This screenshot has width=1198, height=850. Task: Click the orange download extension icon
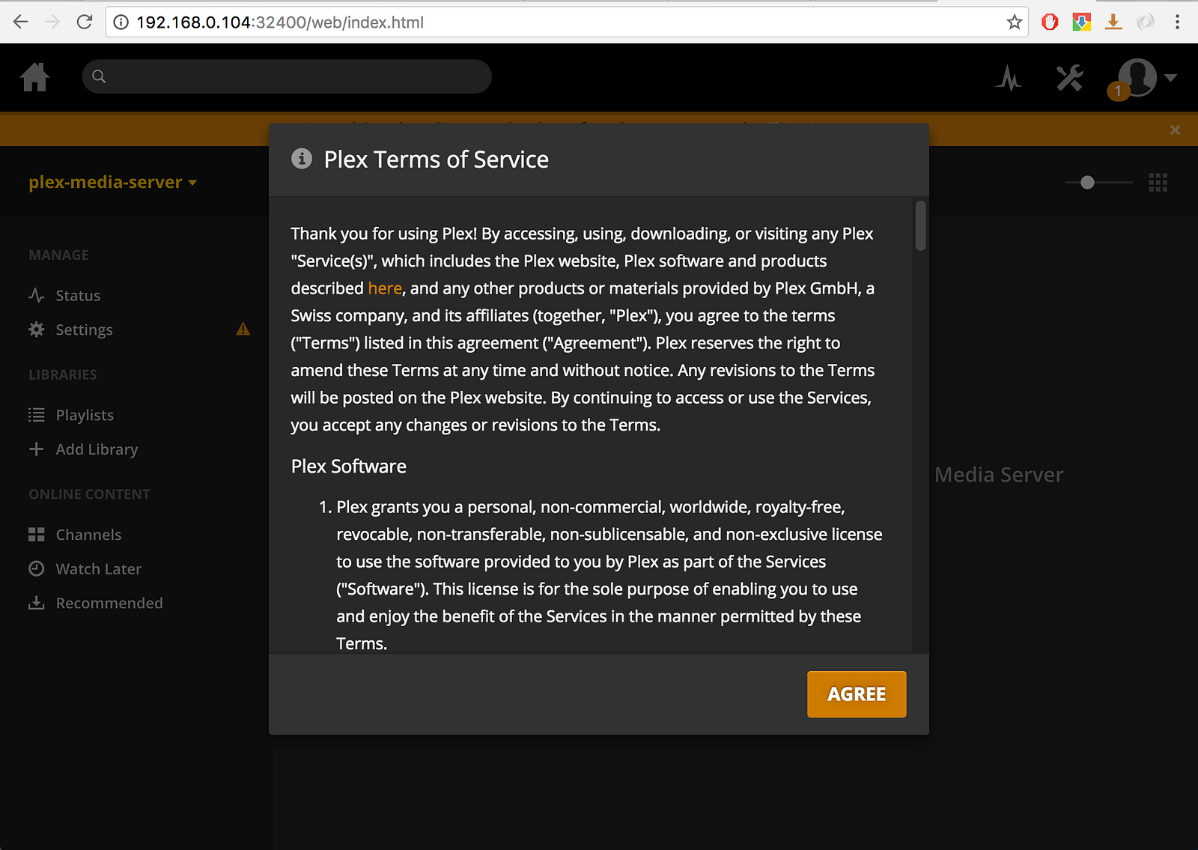coord(1113,22)
